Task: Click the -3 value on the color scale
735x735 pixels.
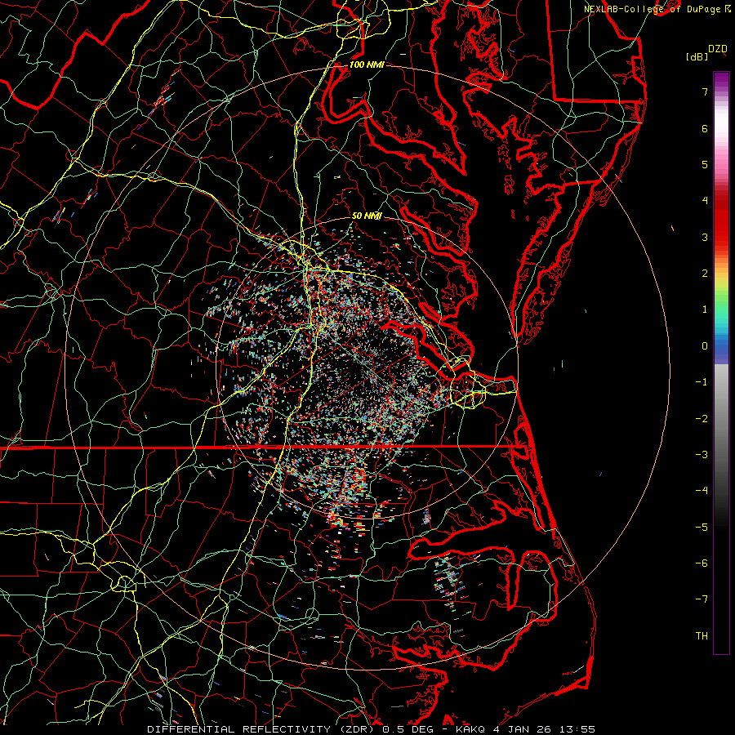Action: (702, 455)
